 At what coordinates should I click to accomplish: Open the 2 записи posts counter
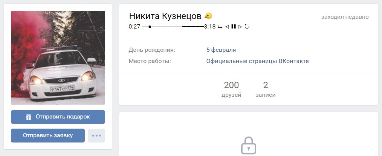(x=266, y=89)
